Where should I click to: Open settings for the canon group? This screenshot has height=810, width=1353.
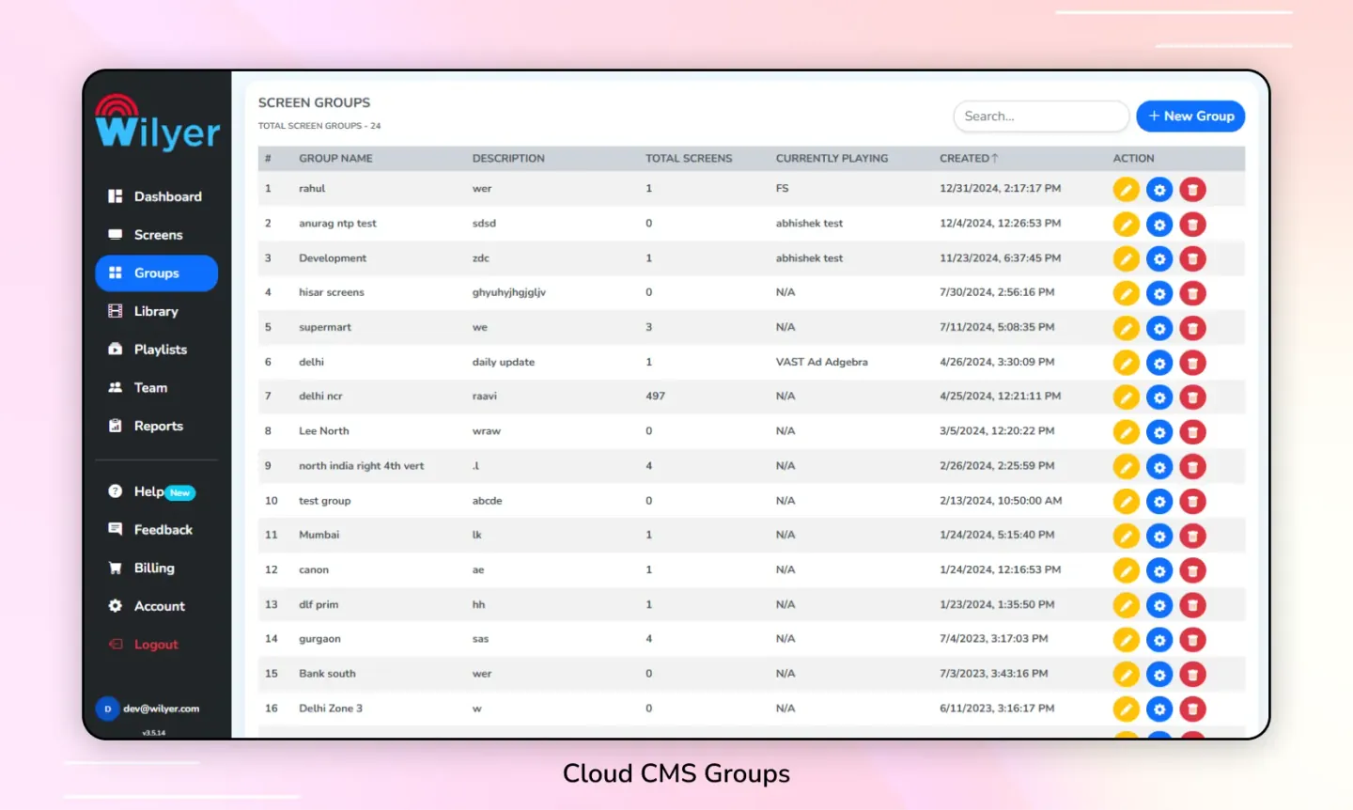click(1159, 570)
